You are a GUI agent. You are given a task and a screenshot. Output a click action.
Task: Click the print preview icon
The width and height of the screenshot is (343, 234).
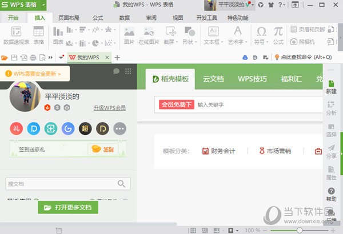click(42, 58)
